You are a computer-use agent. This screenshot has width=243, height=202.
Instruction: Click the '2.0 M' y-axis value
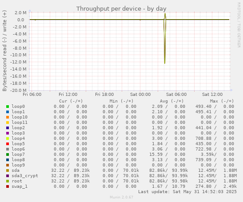coord(20,13)
